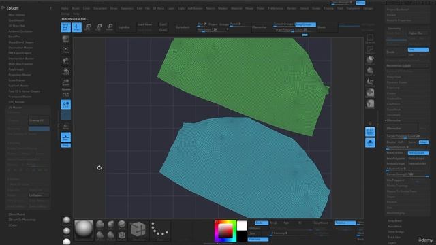This screenshot has width=436, height=245.
Task: Expand the ArrayMesh section in right panel
Action: pos(394,220)
